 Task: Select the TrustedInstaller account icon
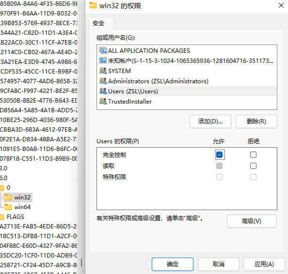click(x=103, y=101)
